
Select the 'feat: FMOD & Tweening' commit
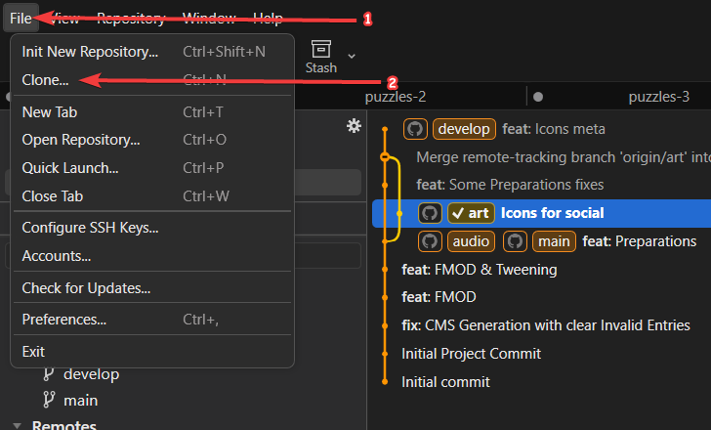479,269
